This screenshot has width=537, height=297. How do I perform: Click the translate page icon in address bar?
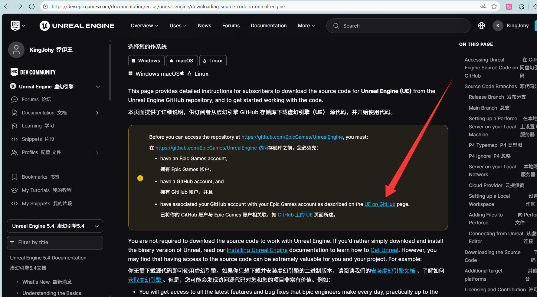click(x=483, y=6)
